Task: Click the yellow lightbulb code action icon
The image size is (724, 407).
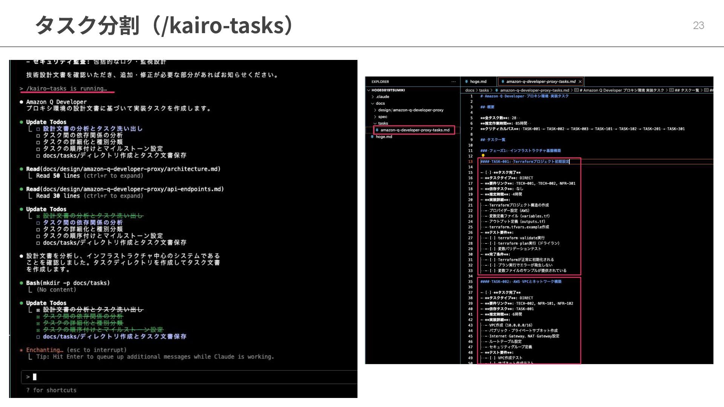Action: pyautogui.click(x=483, y=156)
